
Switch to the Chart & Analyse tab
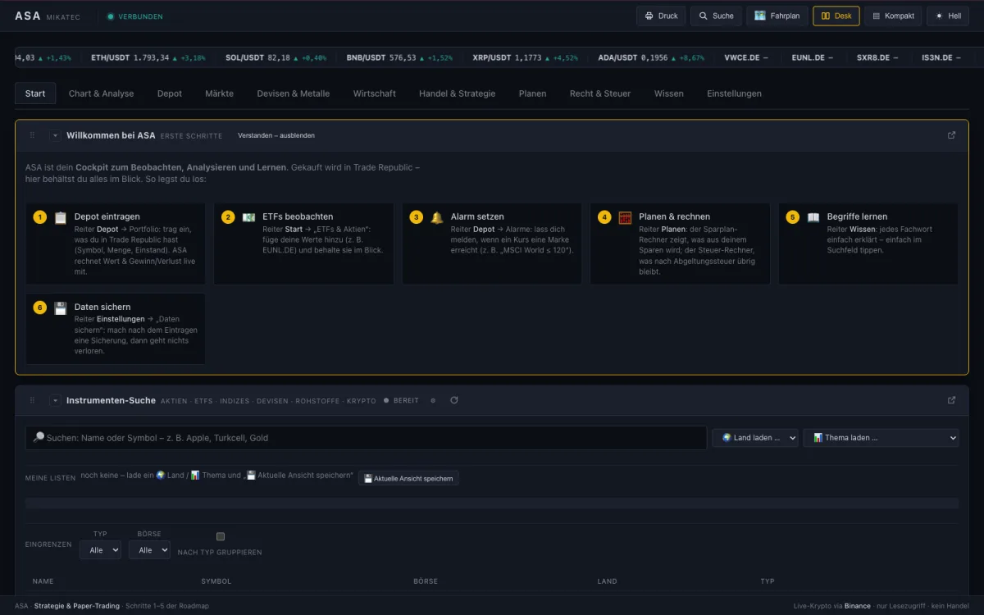(101, 93)
